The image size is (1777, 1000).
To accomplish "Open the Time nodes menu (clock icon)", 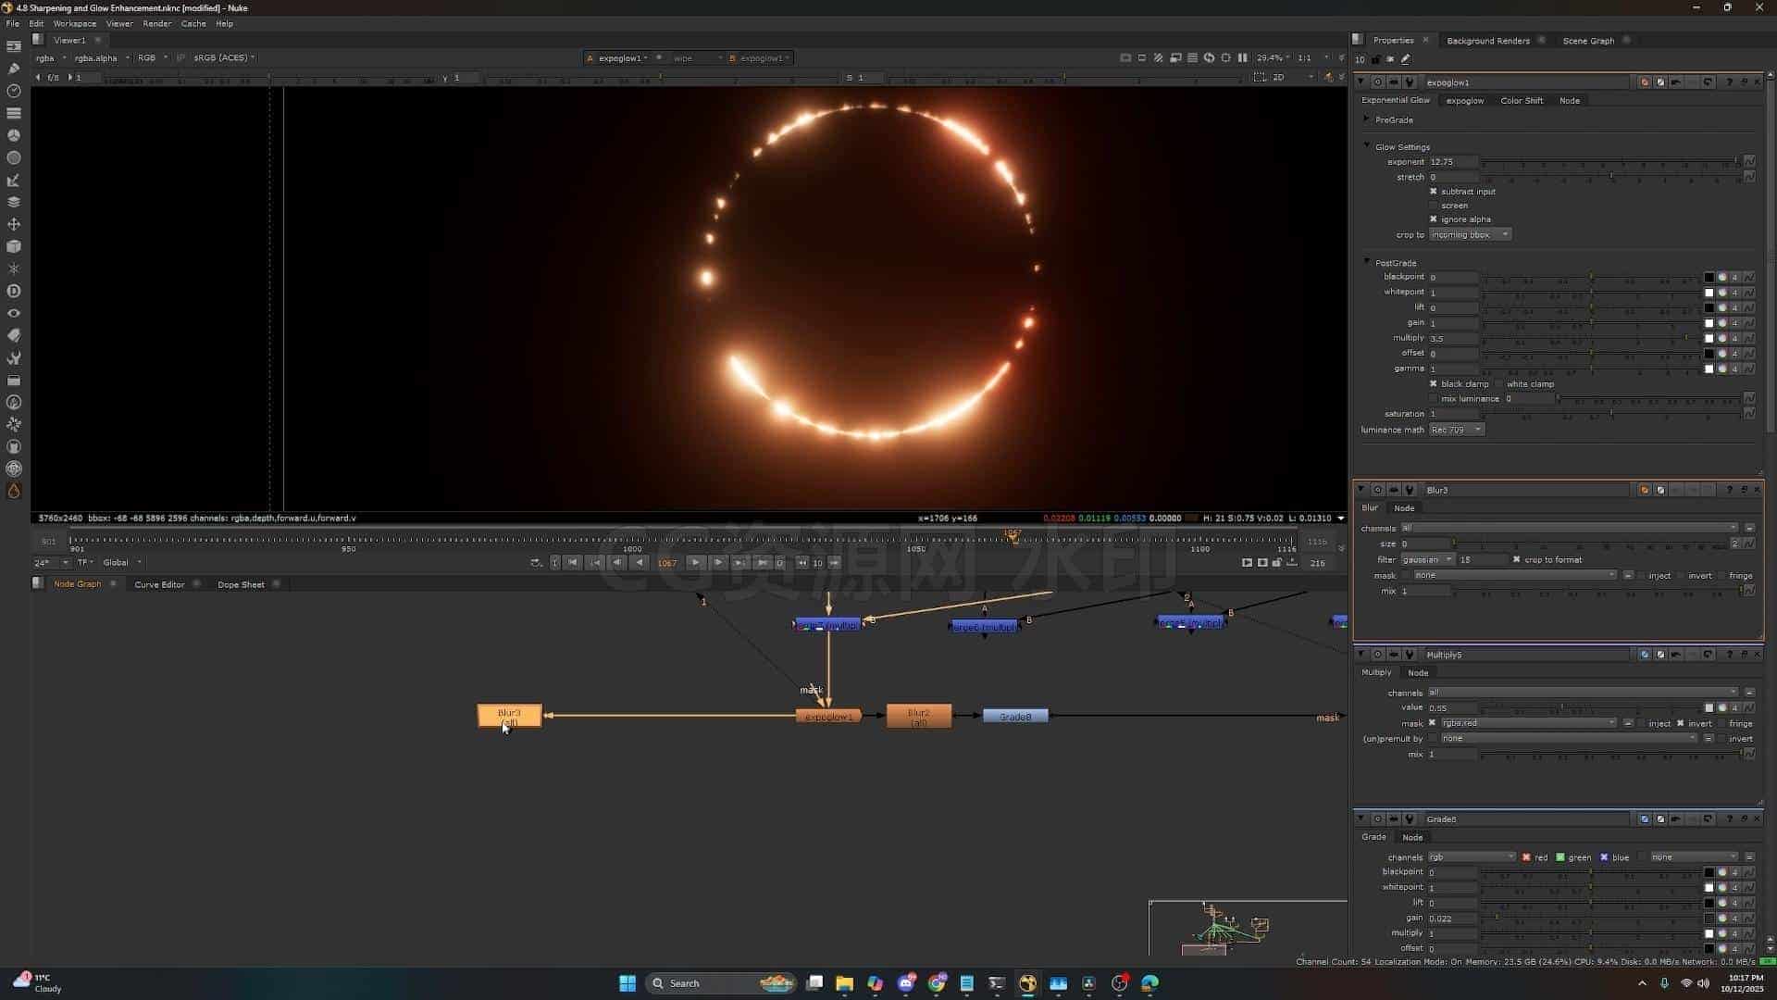I will [x=14, y=91].
